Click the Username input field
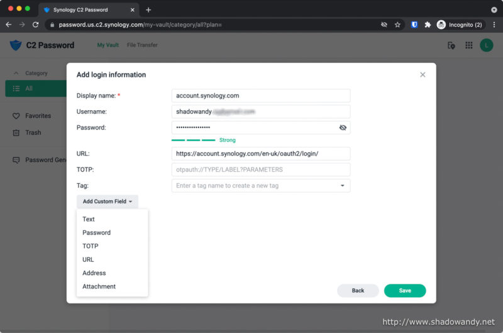 [261, 112]
